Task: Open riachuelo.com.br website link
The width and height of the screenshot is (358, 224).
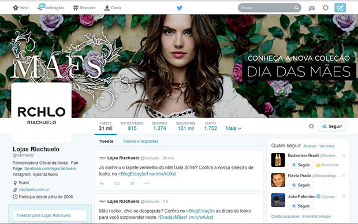Action: pyautogui.click(x=34, y=189)
